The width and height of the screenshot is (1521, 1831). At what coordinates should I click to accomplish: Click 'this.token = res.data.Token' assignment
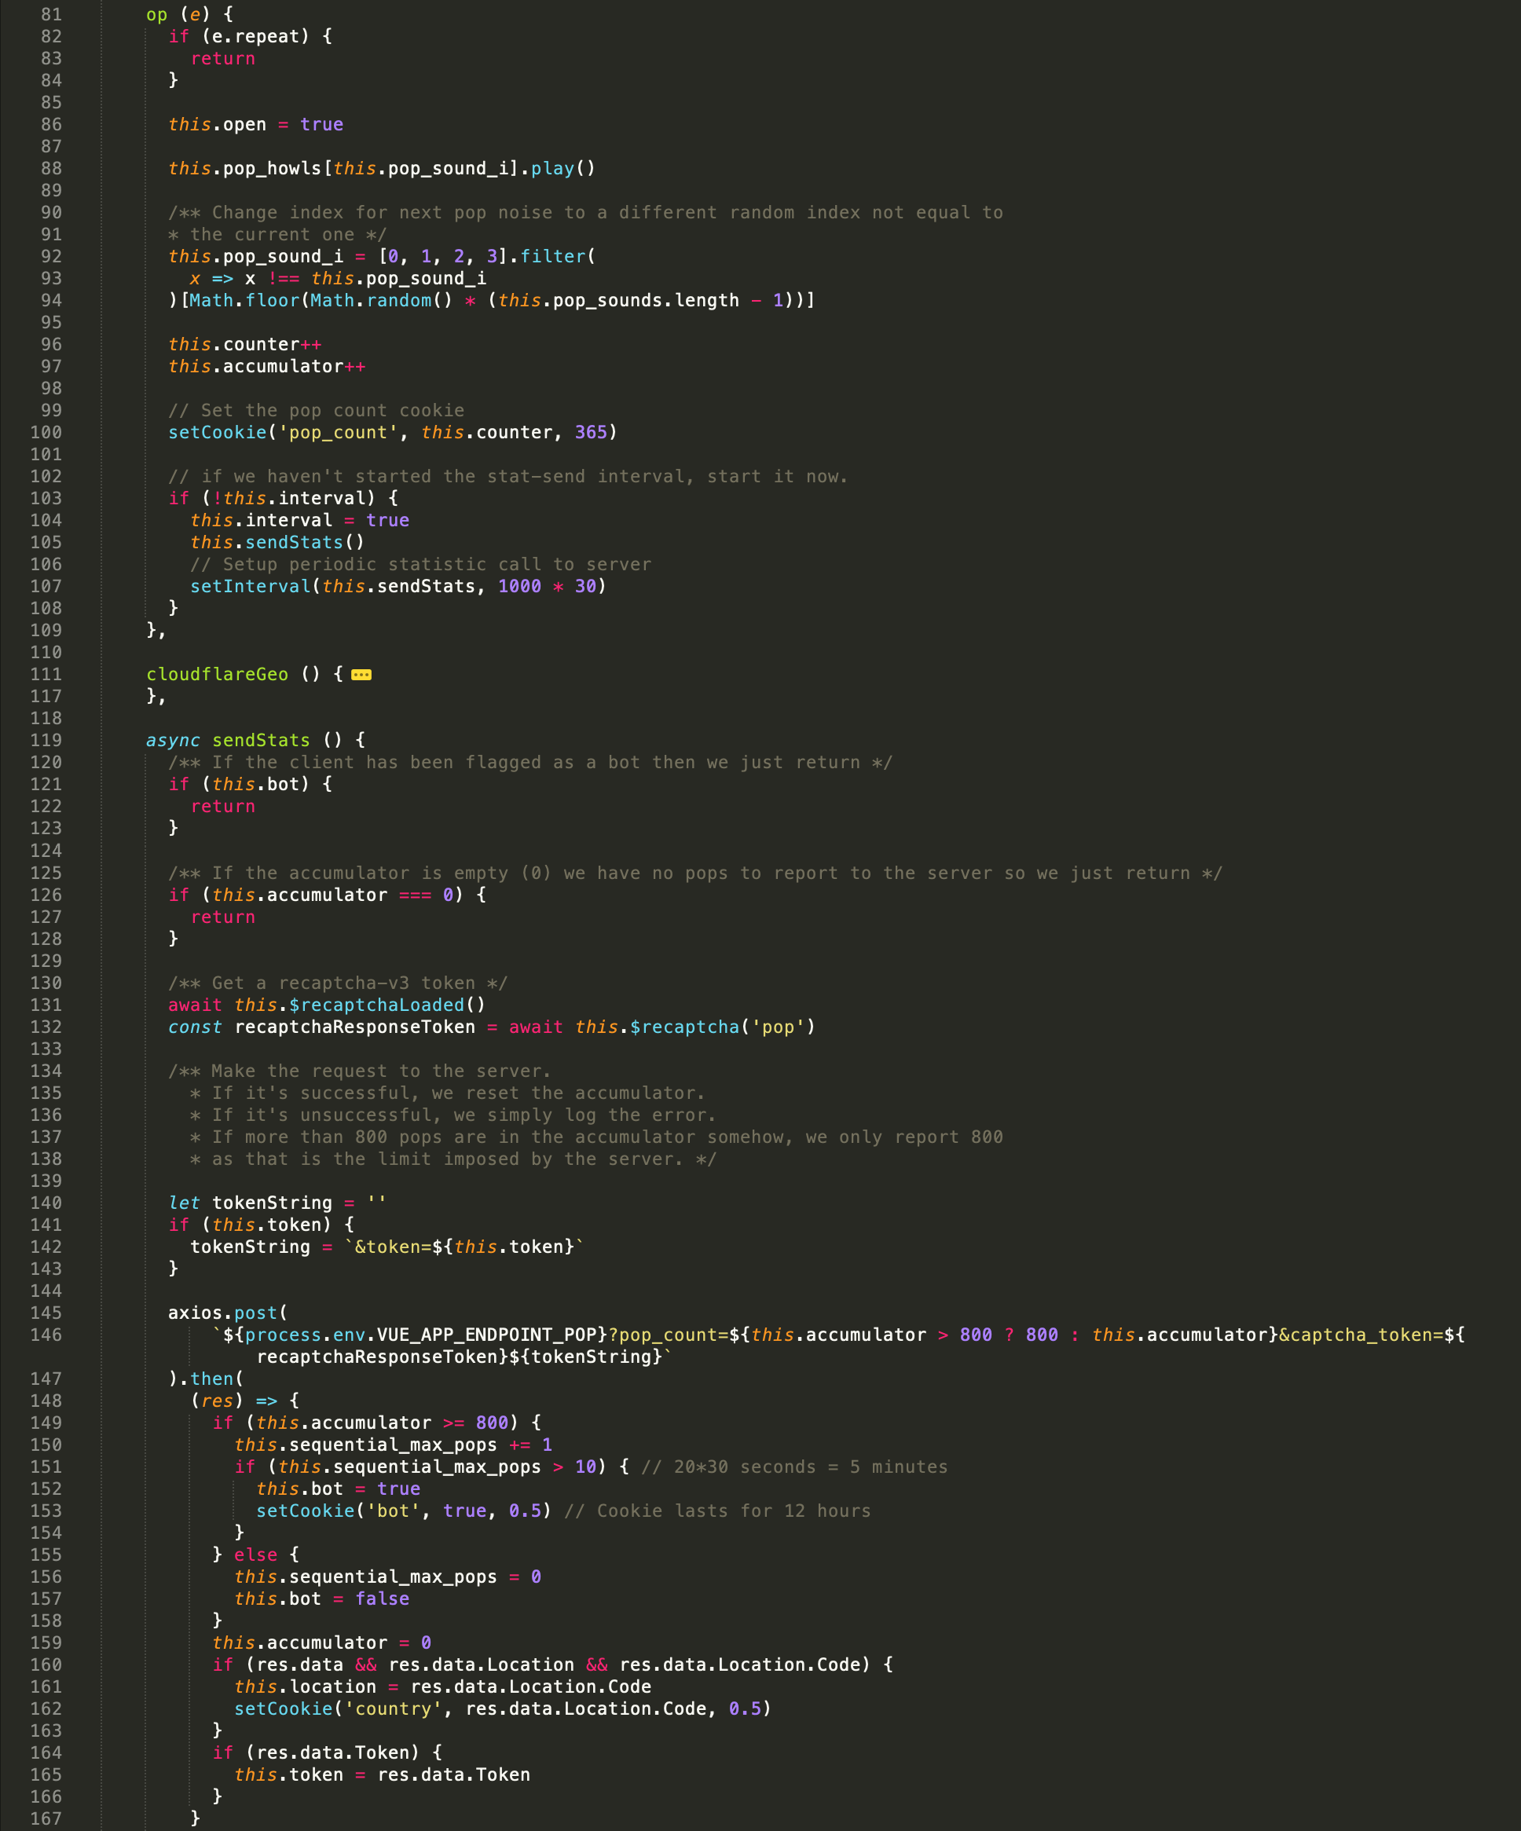pyautogui.click(x=382, y=1774)
